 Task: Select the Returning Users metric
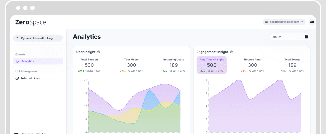[x=174, y=65]
